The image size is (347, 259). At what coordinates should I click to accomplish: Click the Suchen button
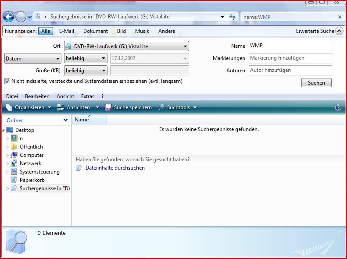[x=316, y=83]
